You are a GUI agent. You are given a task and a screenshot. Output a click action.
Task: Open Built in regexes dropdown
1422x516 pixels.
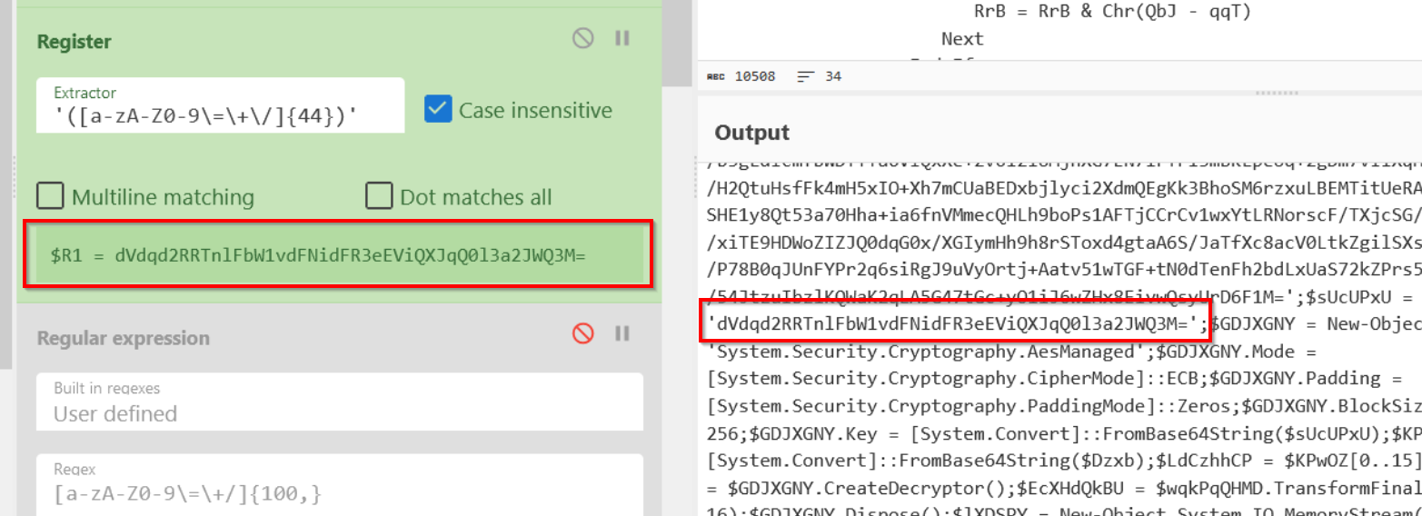(x=340, y=402)
